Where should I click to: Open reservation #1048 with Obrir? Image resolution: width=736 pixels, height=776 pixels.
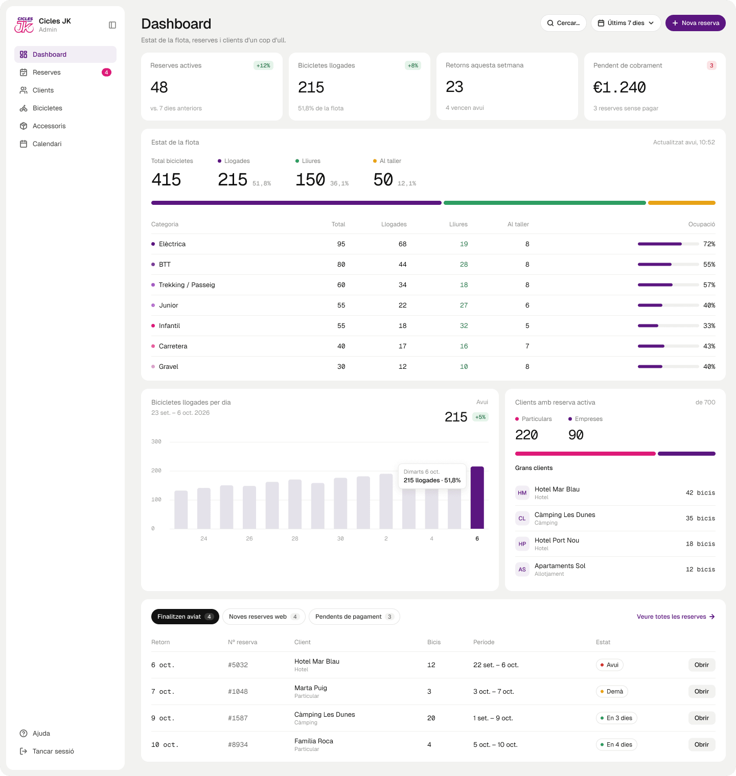click(702, 692)
